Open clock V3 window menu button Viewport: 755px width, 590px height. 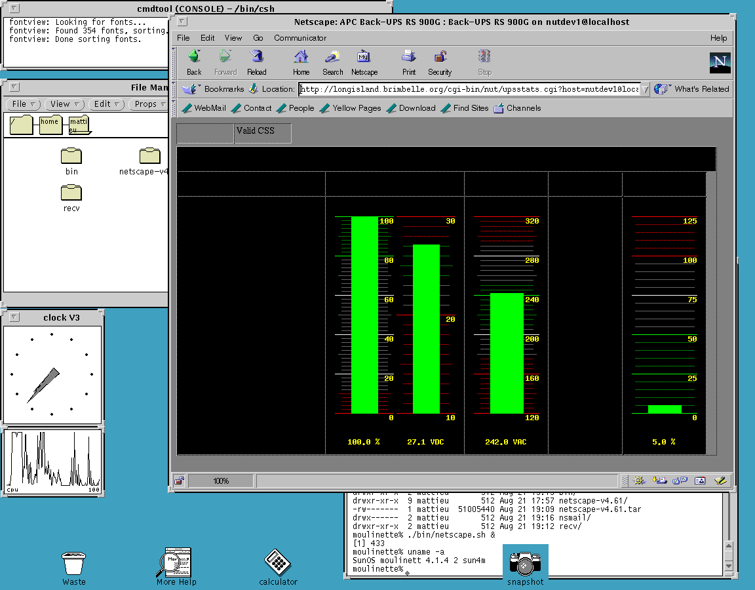[x=14, y=317]
